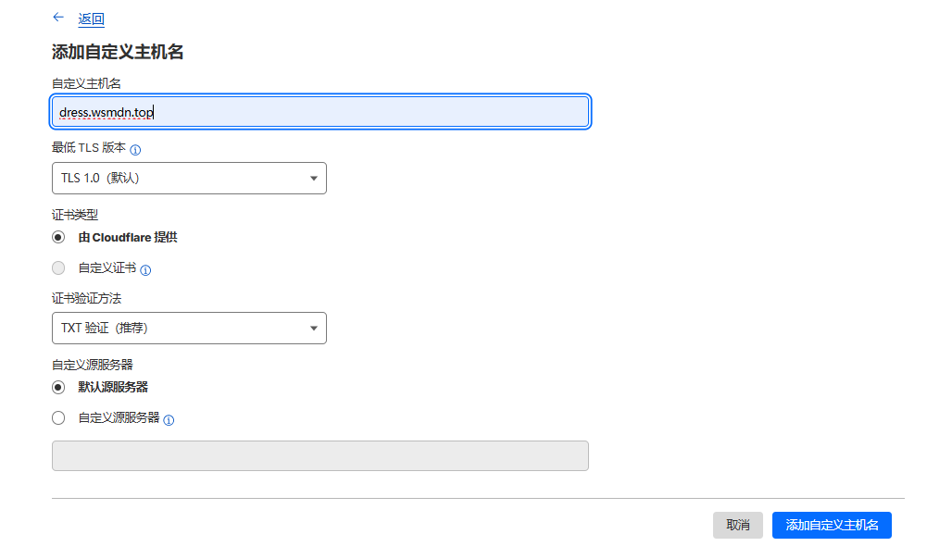
Task: Click the 证书验证方法 field label
Action: tap(86, 298)
